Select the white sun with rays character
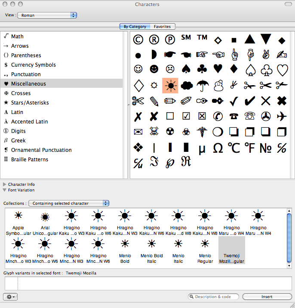This screenshot has height=308, width=295. coord(154,86)
